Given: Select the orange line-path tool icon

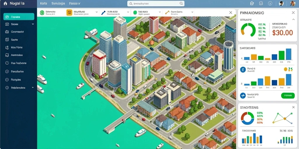Looking at the screenshot, I should [x=167, y=13].
